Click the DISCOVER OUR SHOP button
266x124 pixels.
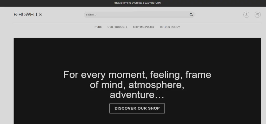137,108
